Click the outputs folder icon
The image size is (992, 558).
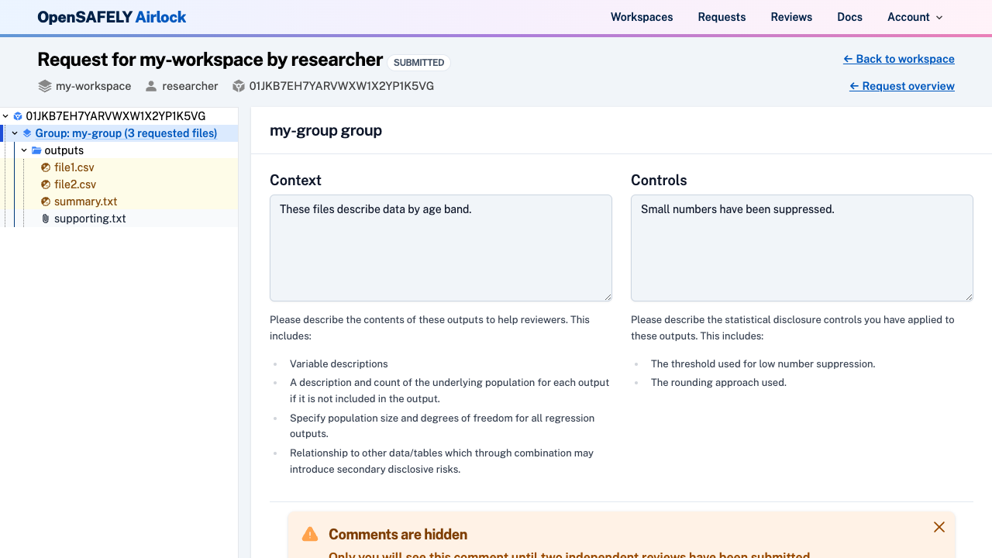(x=36, y=150)
